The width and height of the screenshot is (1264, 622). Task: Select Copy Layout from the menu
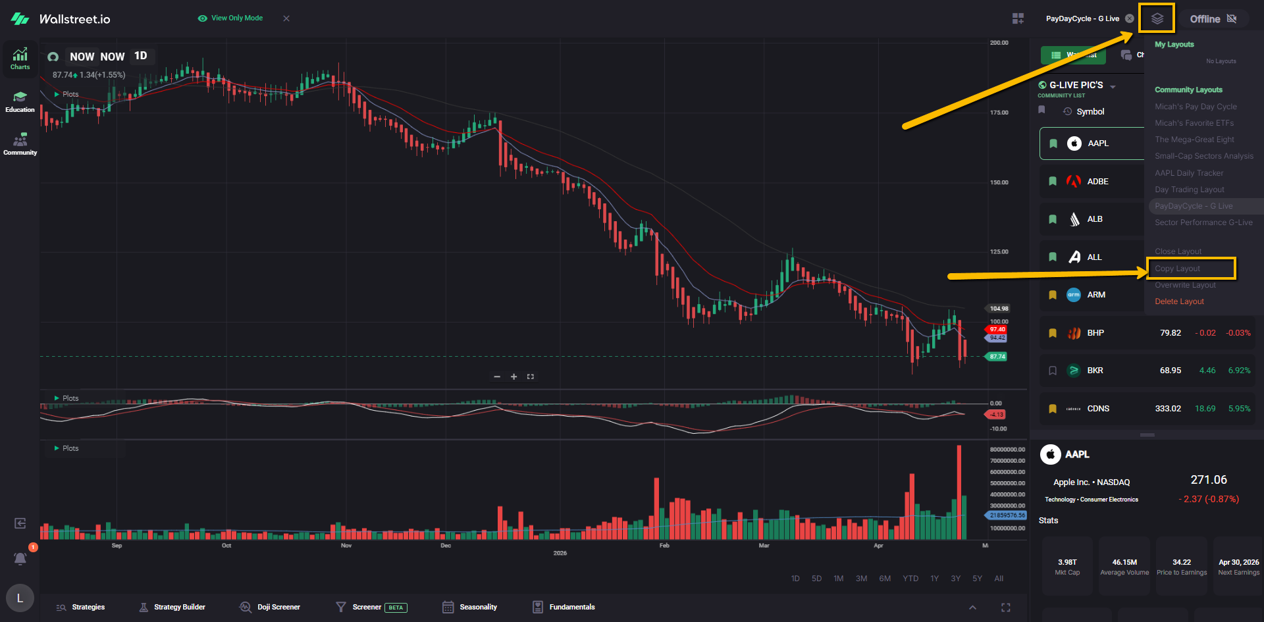pyautogui.click(x=1178, y=269)
